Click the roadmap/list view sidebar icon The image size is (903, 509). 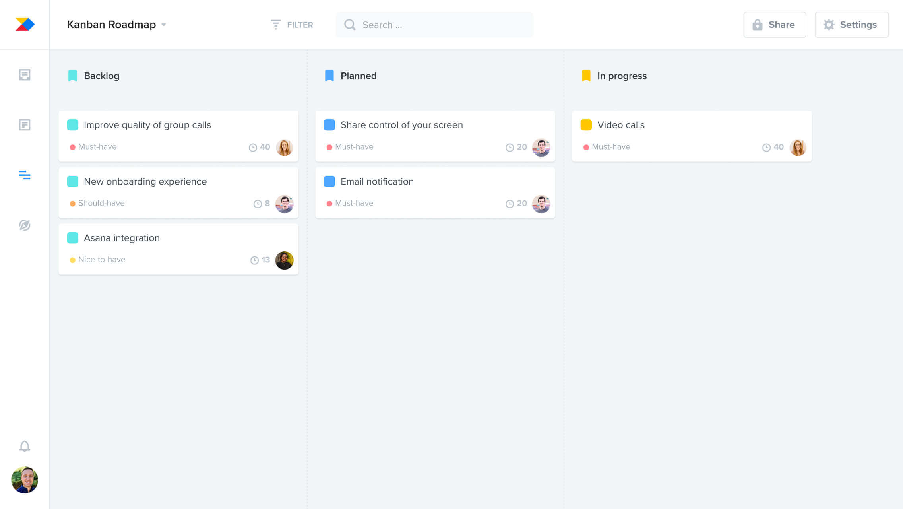point(25,175)
